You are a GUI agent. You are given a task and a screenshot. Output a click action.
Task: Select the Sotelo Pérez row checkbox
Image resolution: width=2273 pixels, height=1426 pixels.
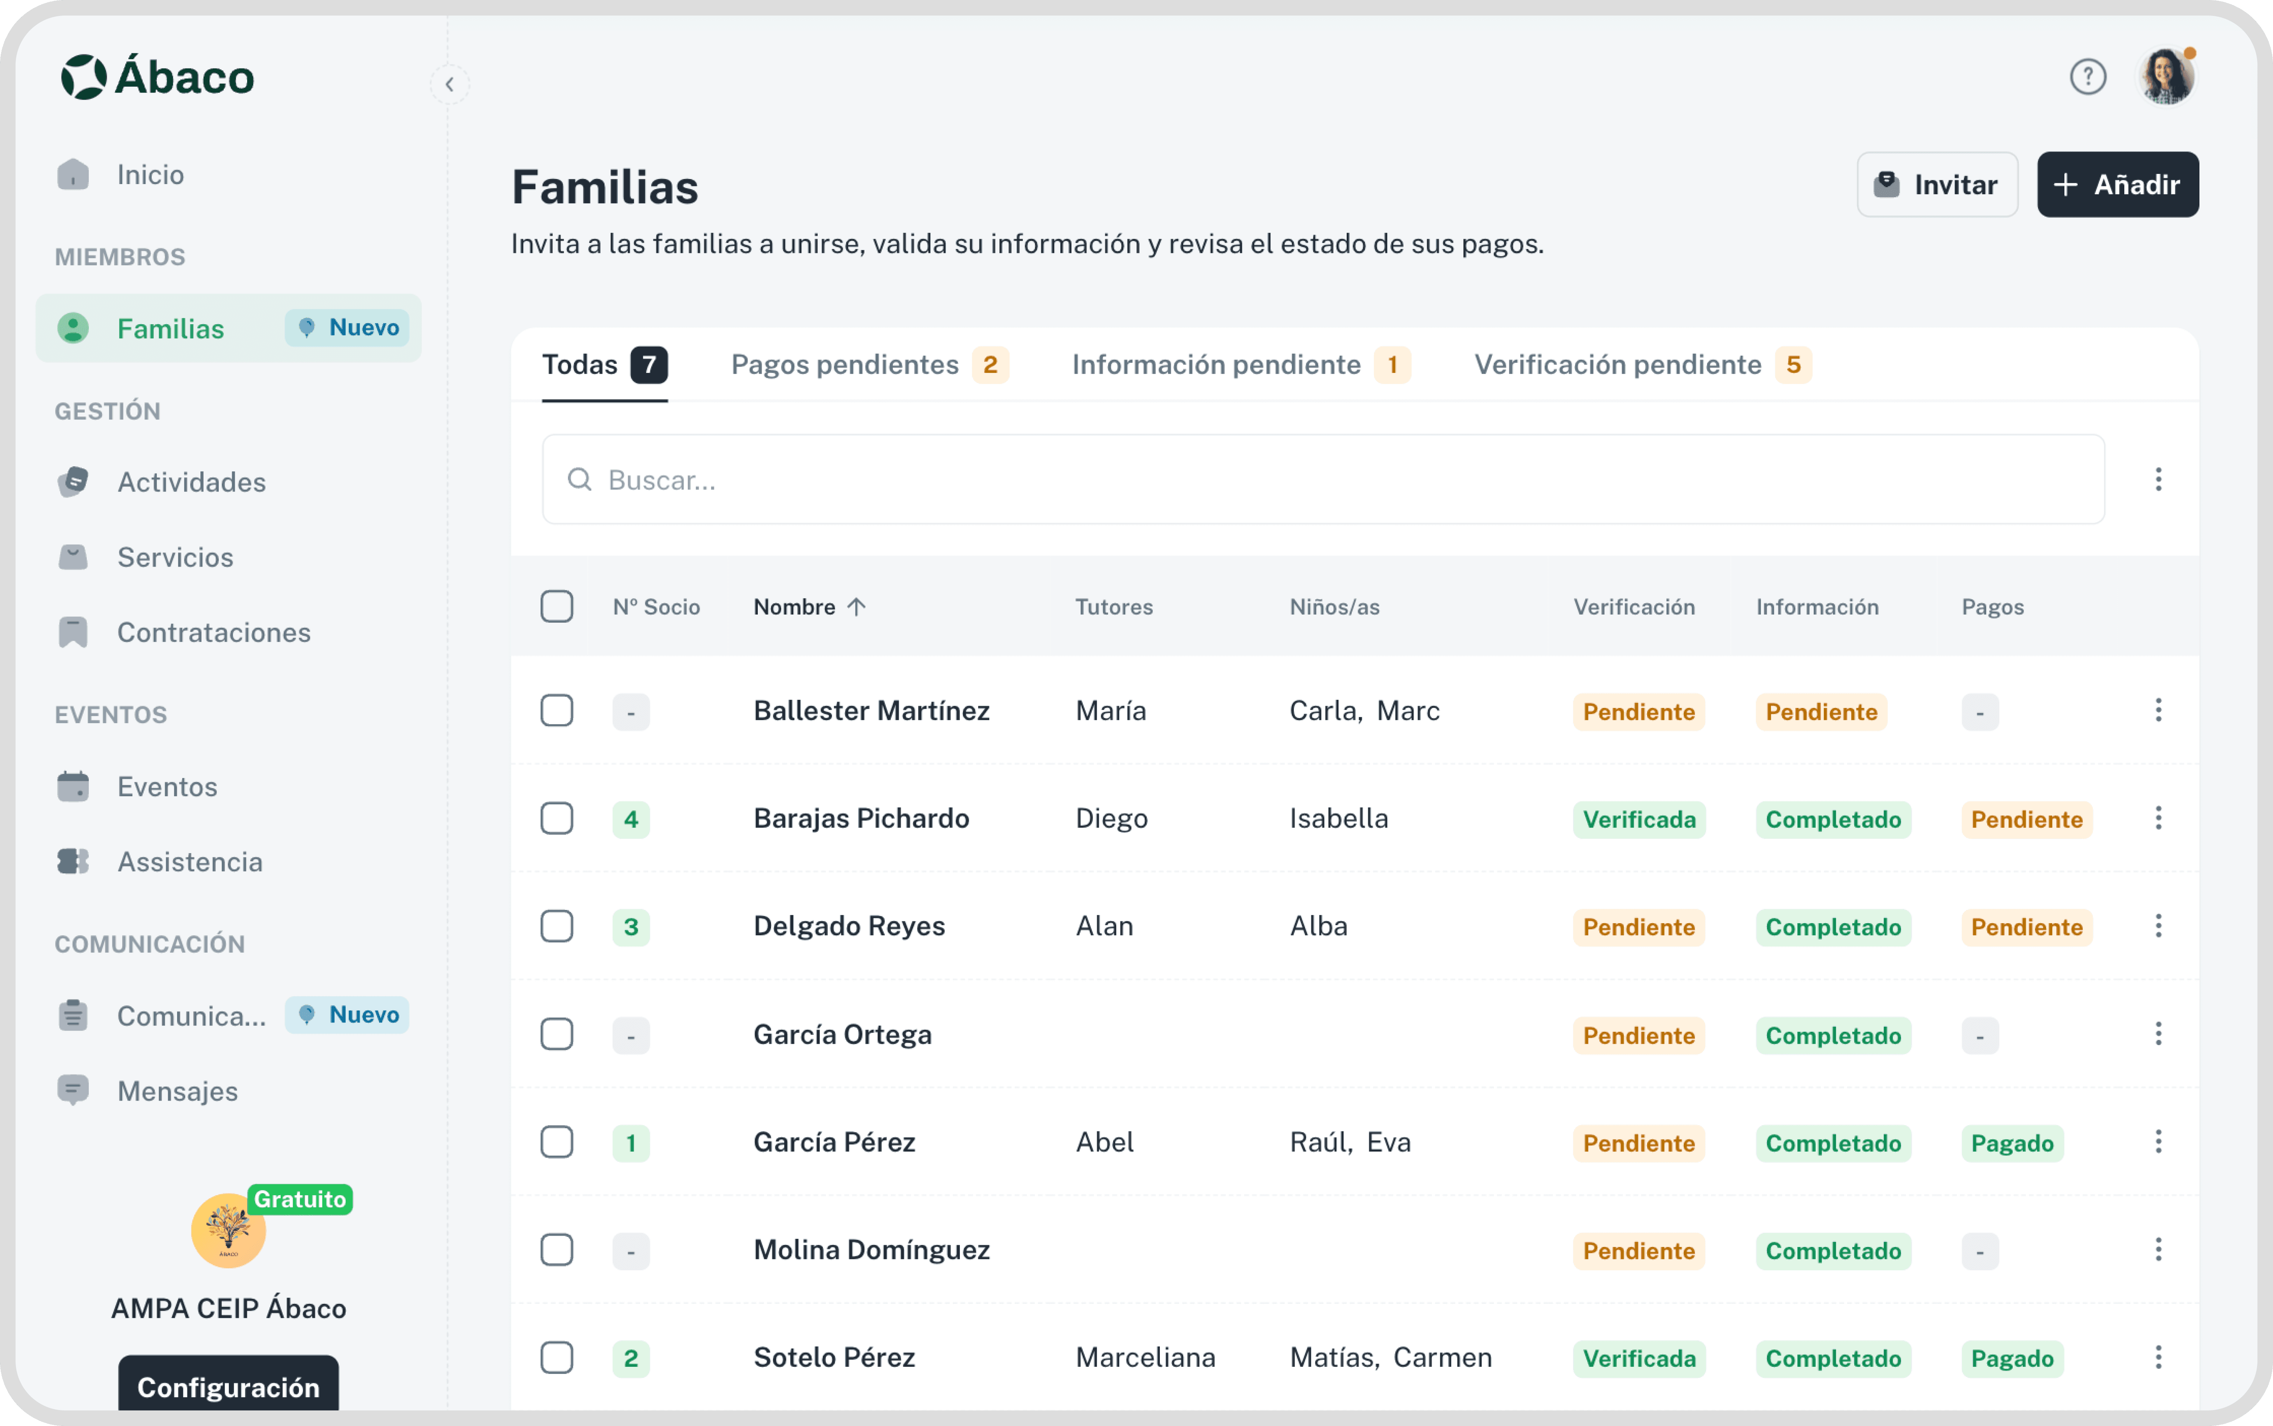coord(557,1357)
